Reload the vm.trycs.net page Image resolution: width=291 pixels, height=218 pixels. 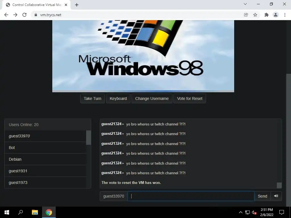click(24, 15)
